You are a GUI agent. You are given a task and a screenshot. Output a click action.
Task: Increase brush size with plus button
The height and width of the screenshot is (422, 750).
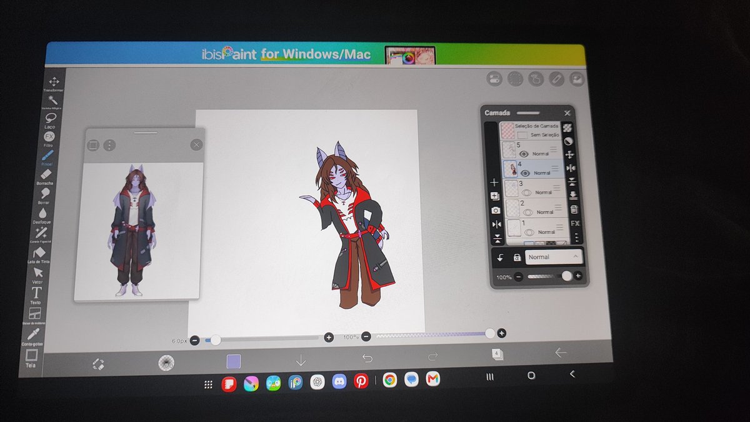tap(329, 338)
